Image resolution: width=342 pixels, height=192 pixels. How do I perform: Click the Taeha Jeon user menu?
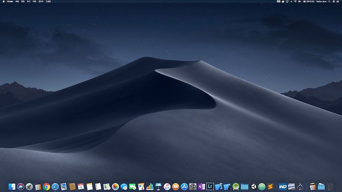321,1
